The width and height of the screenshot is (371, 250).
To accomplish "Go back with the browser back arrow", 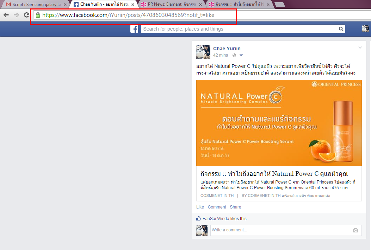I will coord(6,15).
